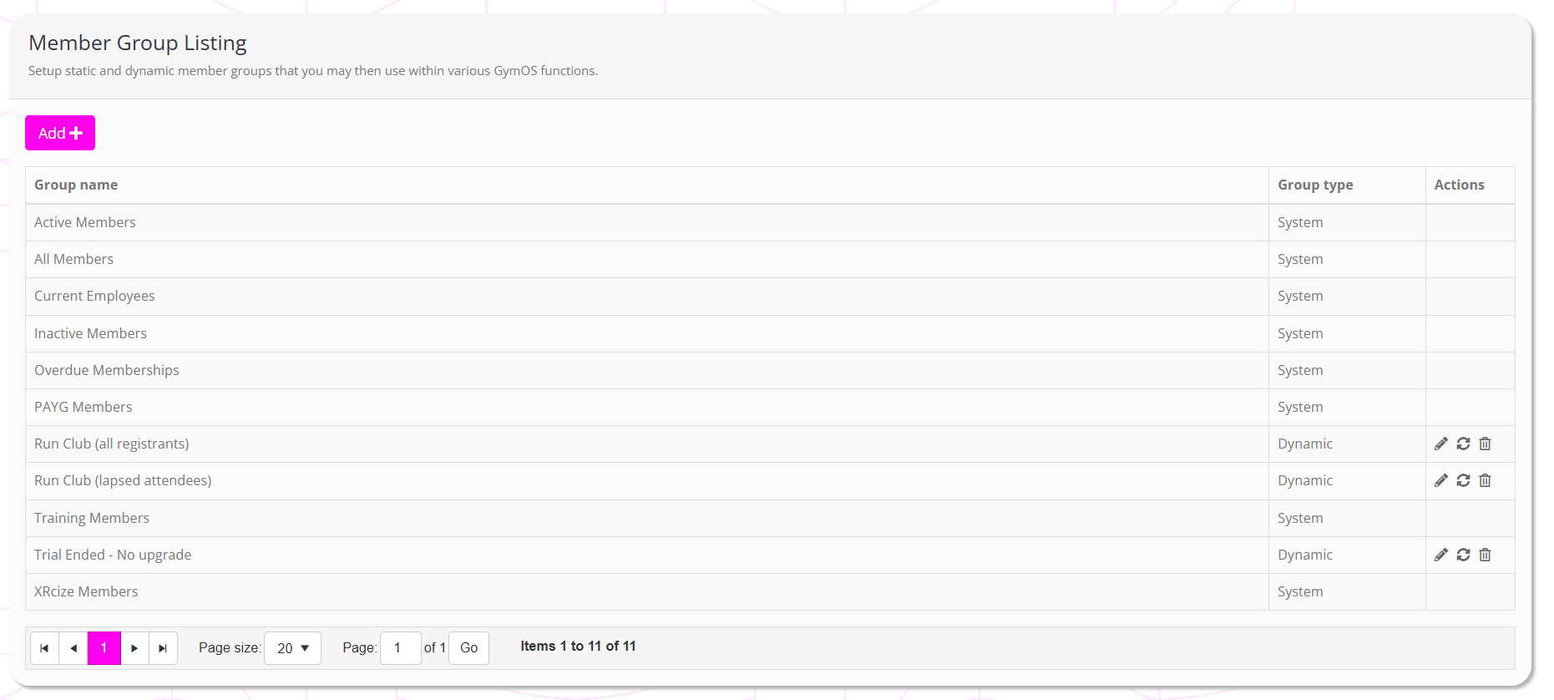Edit the Trial Ended - No upgrade group
Screen dimensions: 1554x700
click(1440, 555)
